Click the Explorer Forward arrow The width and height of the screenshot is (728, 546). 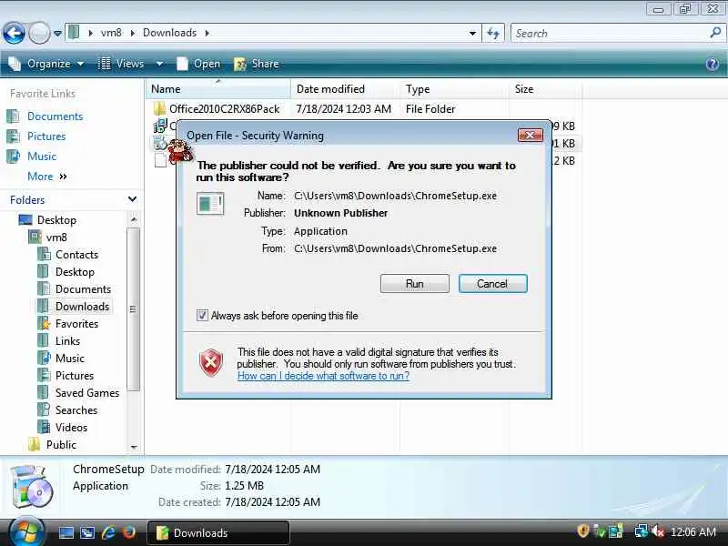(39, 33)
